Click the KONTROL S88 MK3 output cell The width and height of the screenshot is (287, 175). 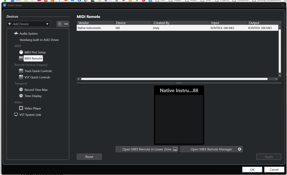point(260,28)
